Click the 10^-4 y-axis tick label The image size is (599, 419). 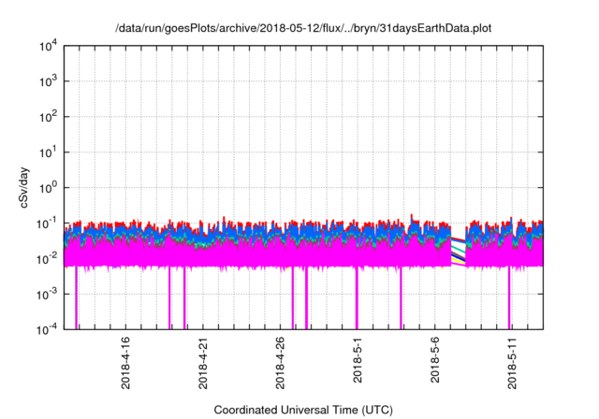(x=45, y=328)
